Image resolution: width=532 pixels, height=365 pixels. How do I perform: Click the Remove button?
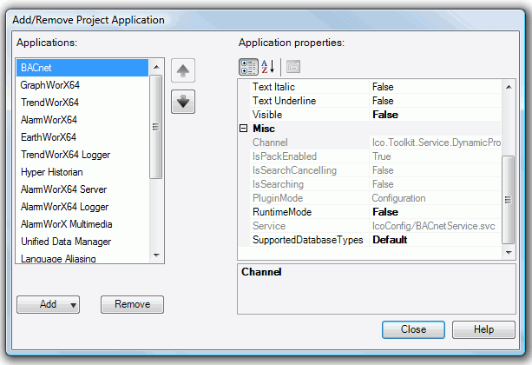[x=132, y=304]
